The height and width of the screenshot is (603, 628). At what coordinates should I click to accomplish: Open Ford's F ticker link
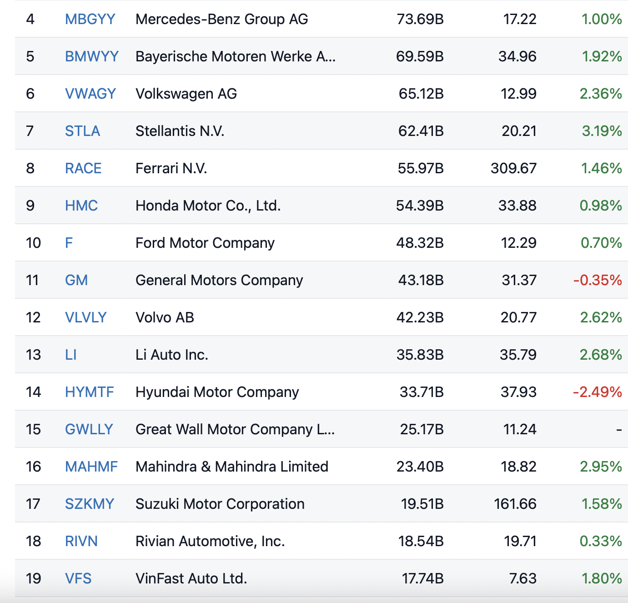pos(69,243)
